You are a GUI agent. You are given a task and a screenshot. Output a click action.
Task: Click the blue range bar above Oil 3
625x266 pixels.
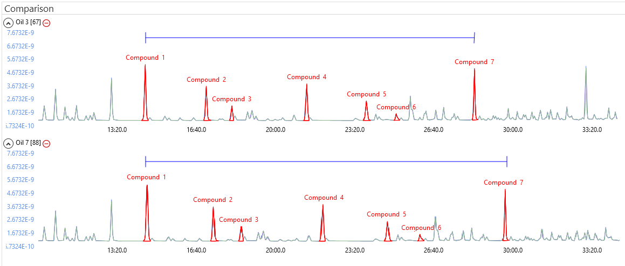click(310, 38)
